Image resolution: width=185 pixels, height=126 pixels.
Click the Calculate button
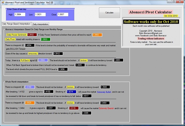[x=109, y=13]
